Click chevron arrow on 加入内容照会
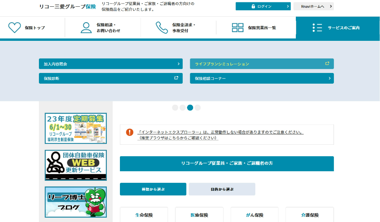The height and width of the screenshot is (222, 380). point(179,64)
